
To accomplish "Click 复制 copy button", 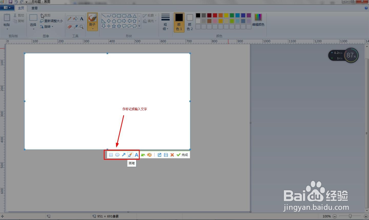I will [x=19, y=21].
